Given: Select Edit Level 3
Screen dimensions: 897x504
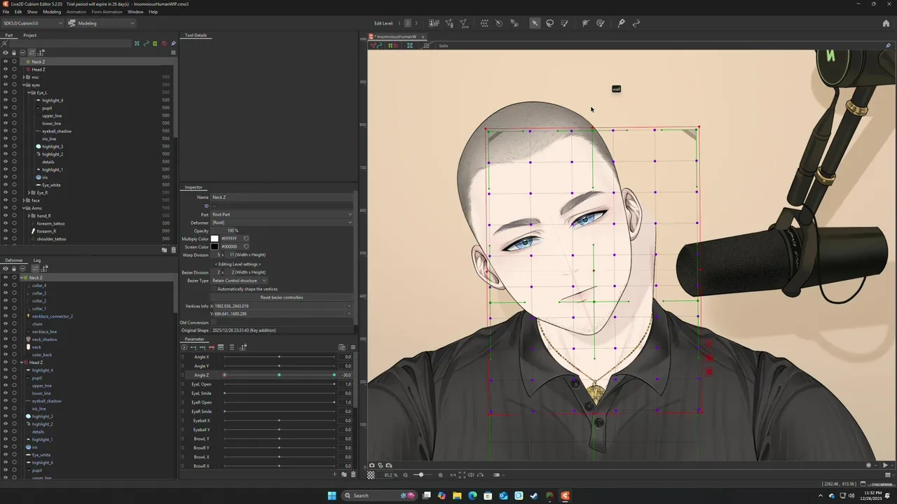Looking at the screenshot, I should (416, 23).
